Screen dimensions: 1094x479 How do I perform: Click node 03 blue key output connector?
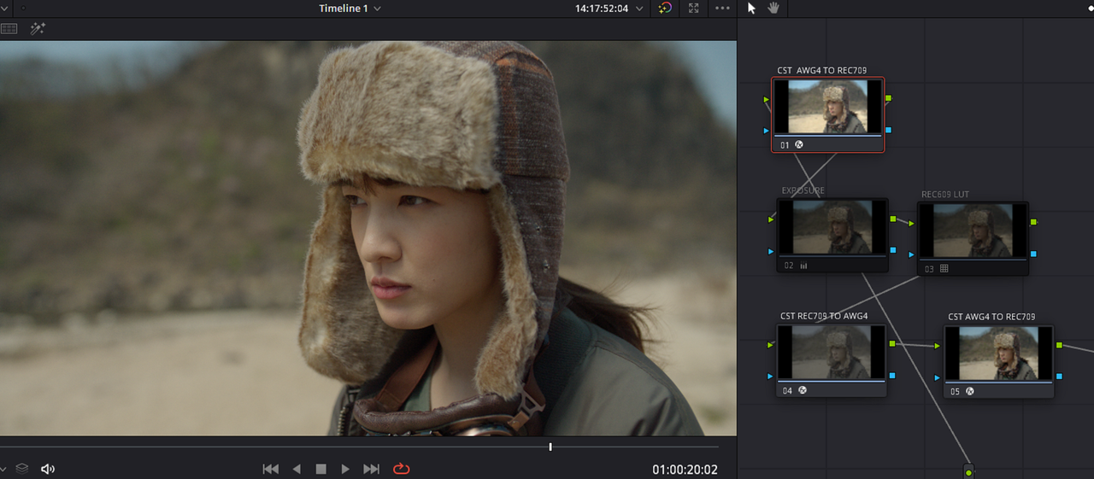[x=1033, y=254]
